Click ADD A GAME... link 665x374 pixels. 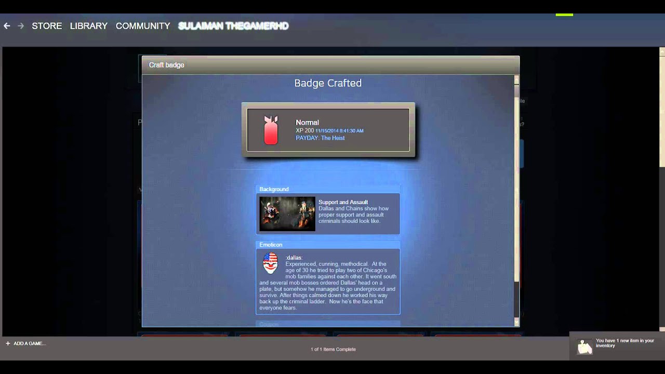click(30, 343)
